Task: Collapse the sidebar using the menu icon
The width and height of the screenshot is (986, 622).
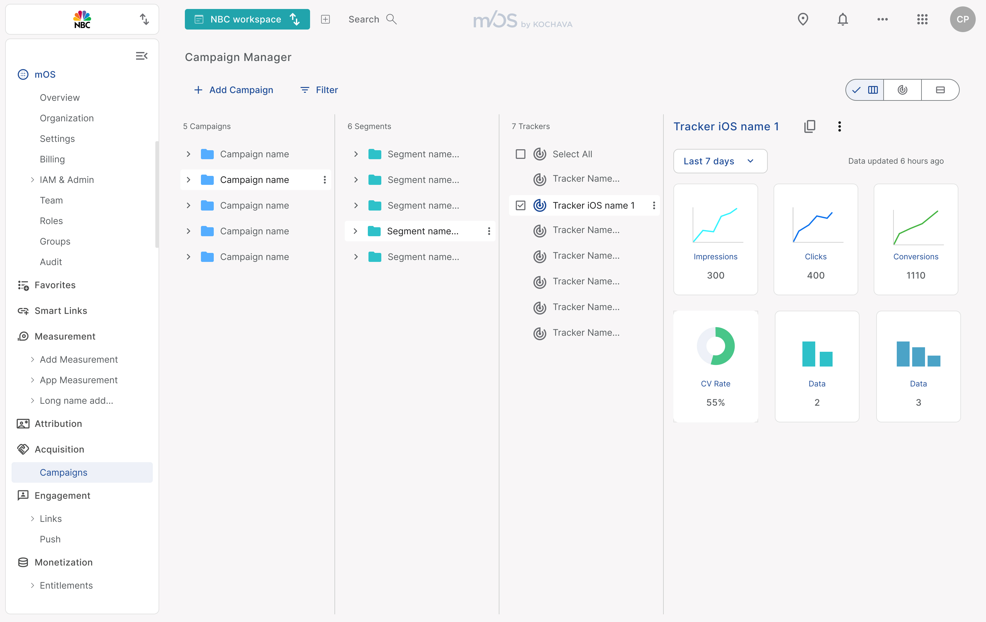Action: coord(141,56)
